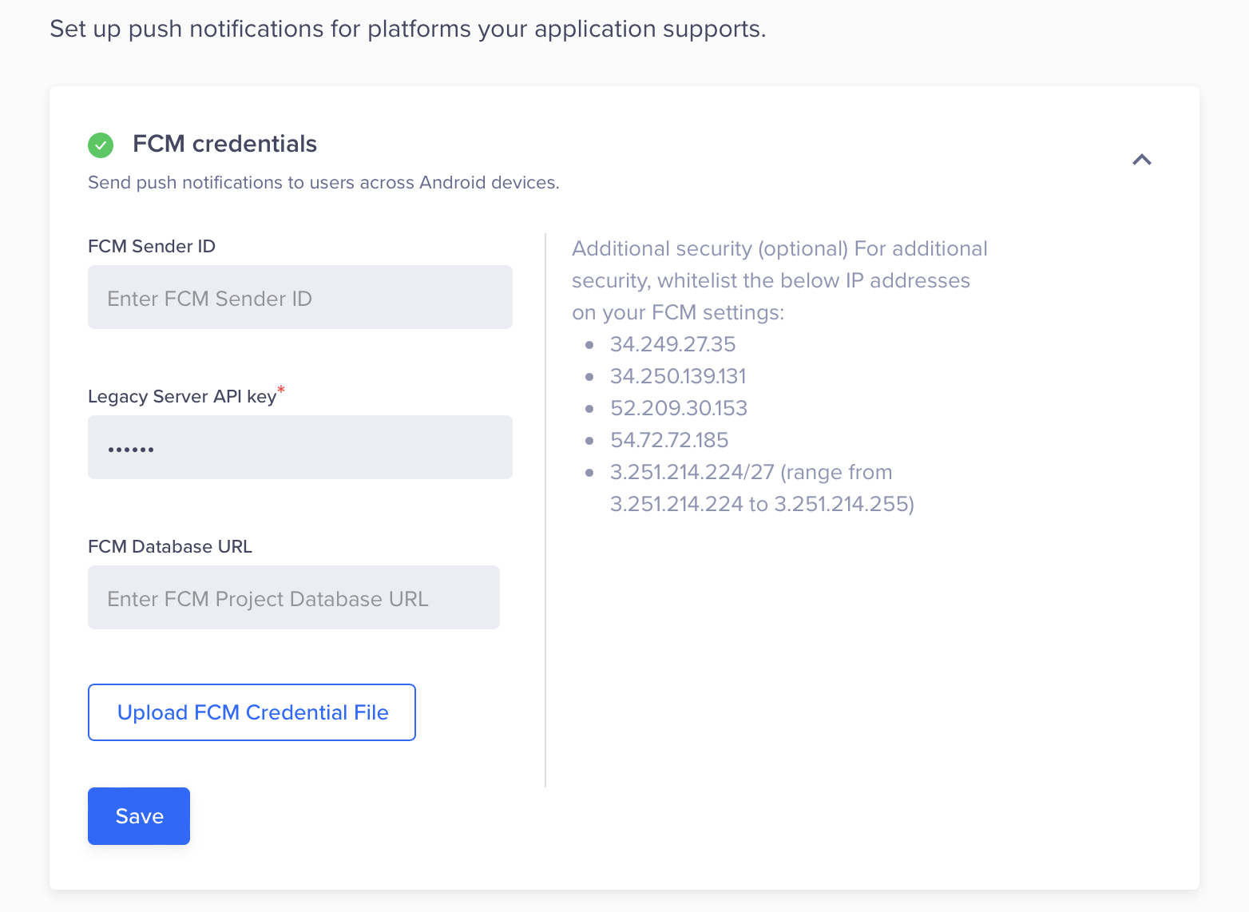Click the red required asterisk
The image size is (1249, 912).
(x=281, y=390)
